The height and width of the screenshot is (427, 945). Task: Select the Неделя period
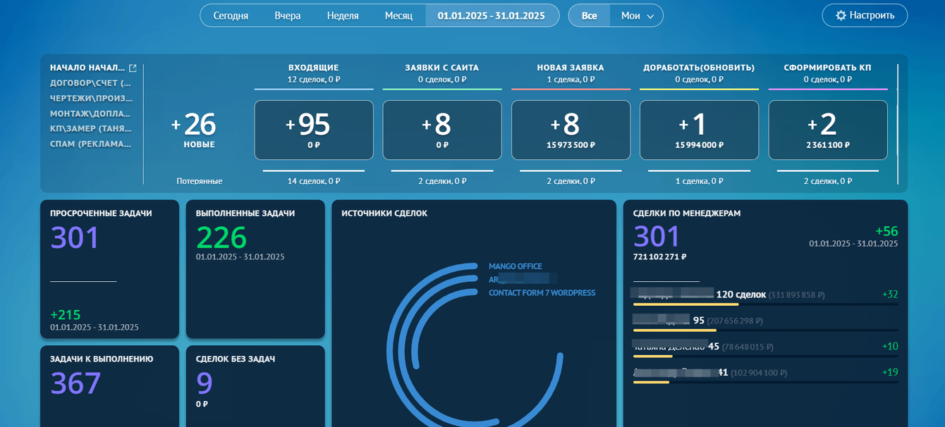343,16
